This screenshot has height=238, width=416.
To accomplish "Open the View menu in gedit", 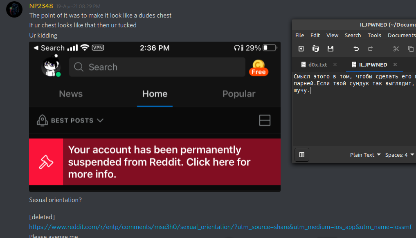I will (332, 35).
